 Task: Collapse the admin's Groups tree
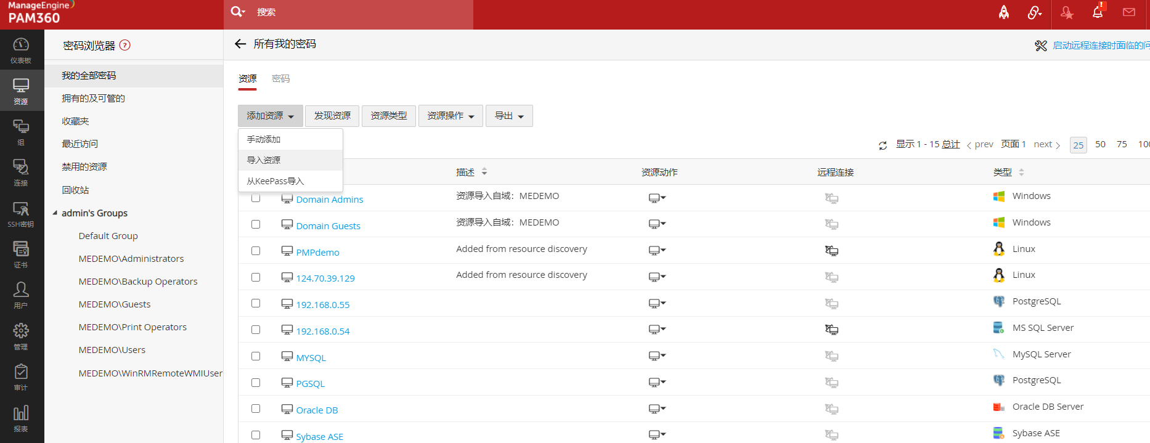(55, 213)
